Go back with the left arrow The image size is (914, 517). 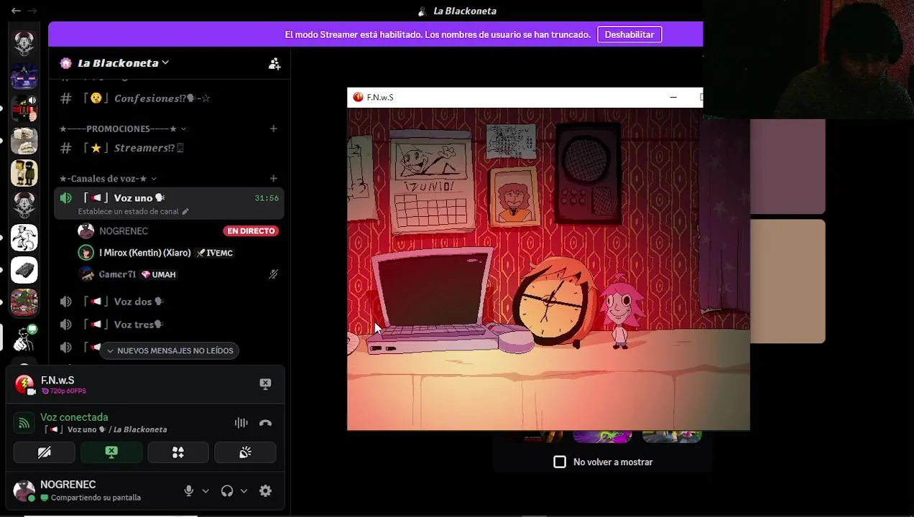[16, 11]
